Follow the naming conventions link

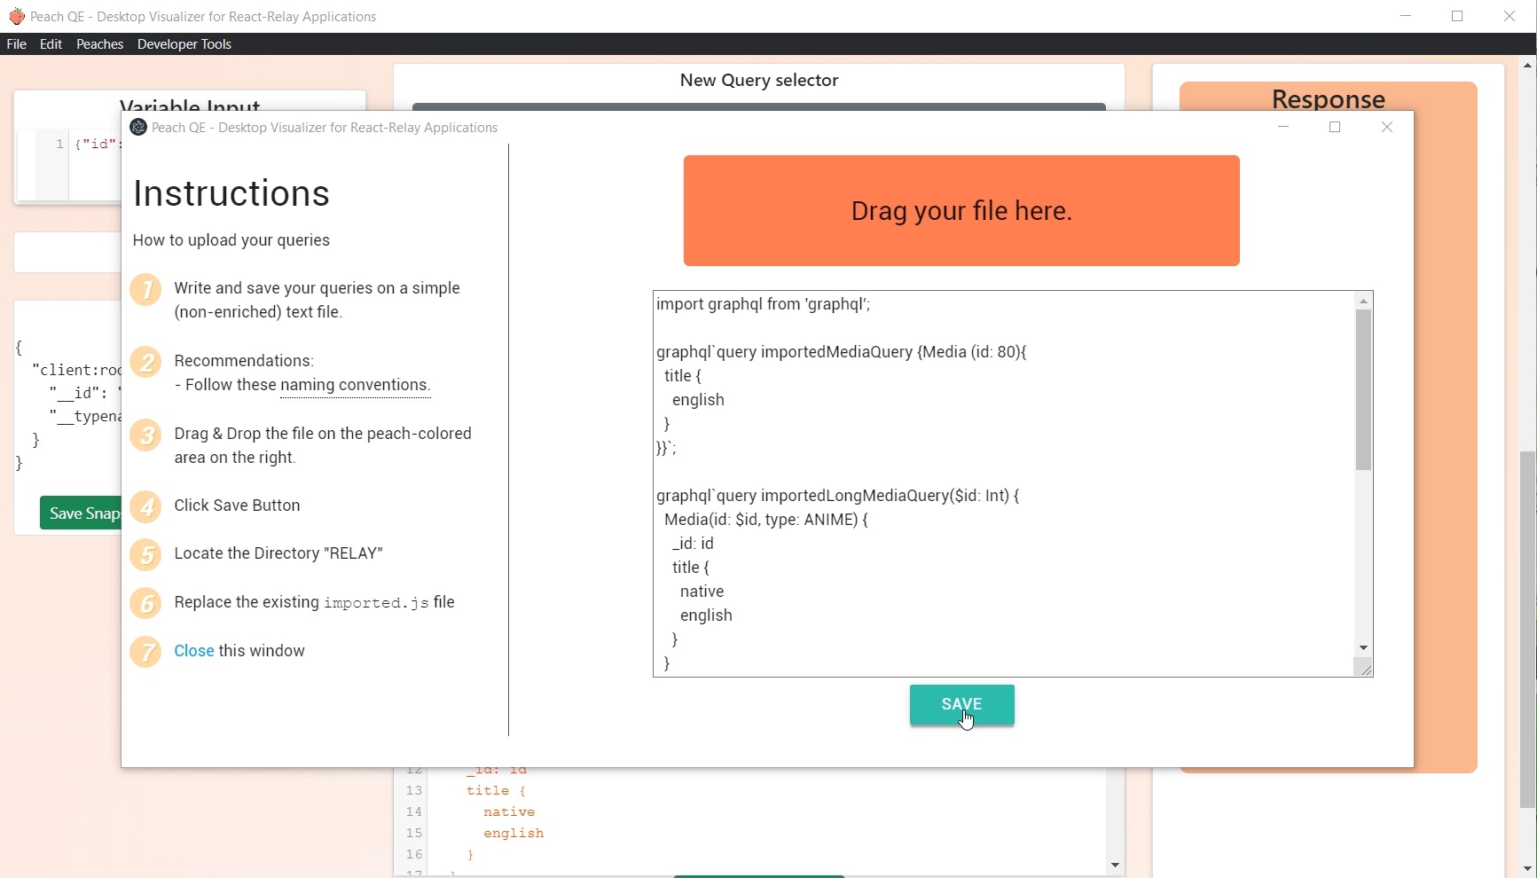355,386
